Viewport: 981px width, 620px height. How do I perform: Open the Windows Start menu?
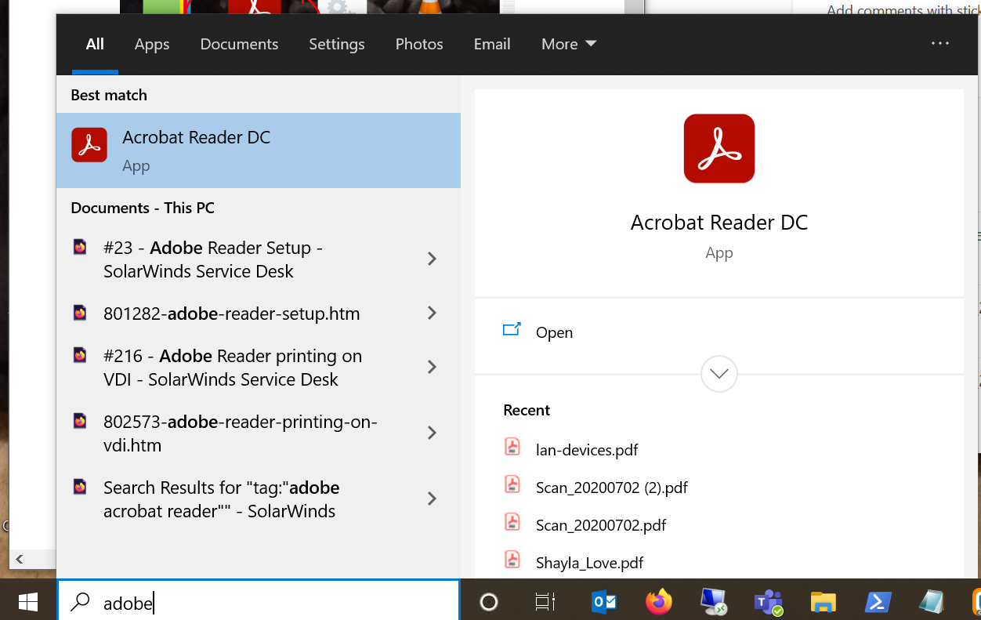[28, 601]
